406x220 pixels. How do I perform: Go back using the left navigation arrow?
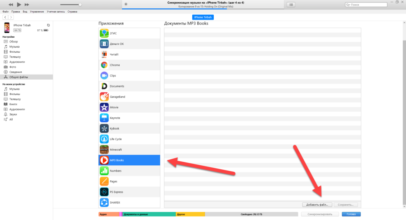pos(5,17)
